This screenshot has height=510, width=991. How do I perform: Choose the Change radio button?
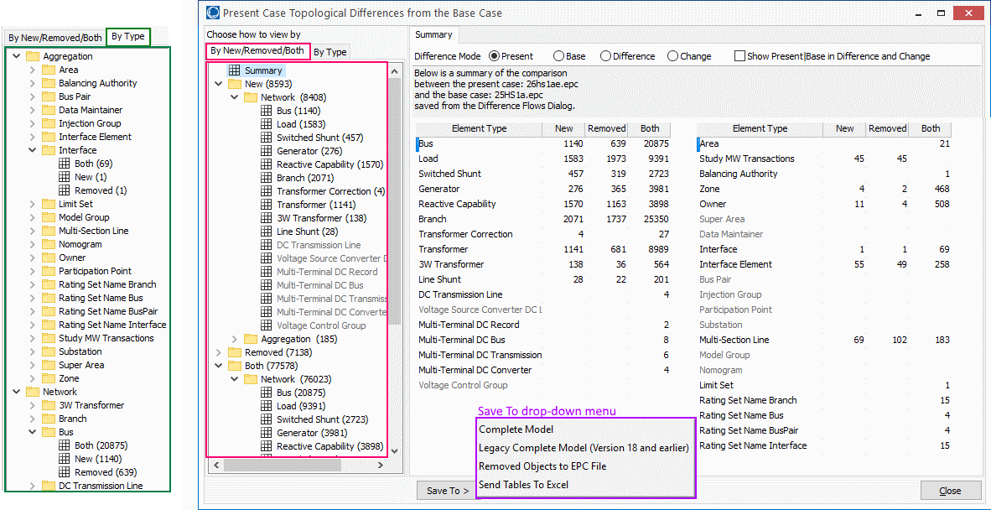[672, 56]
